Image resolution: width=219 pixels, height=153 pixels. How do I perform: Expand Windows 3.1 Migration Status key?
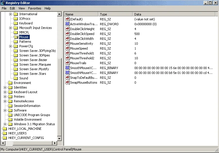tap(5, 124)
